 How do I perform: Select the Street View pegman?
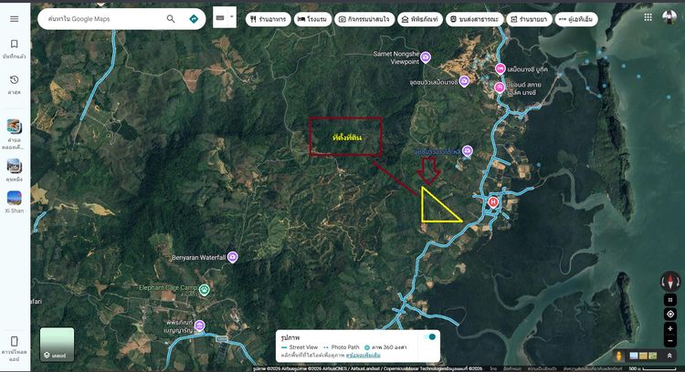pyautogui.click(x=618, y=356)
